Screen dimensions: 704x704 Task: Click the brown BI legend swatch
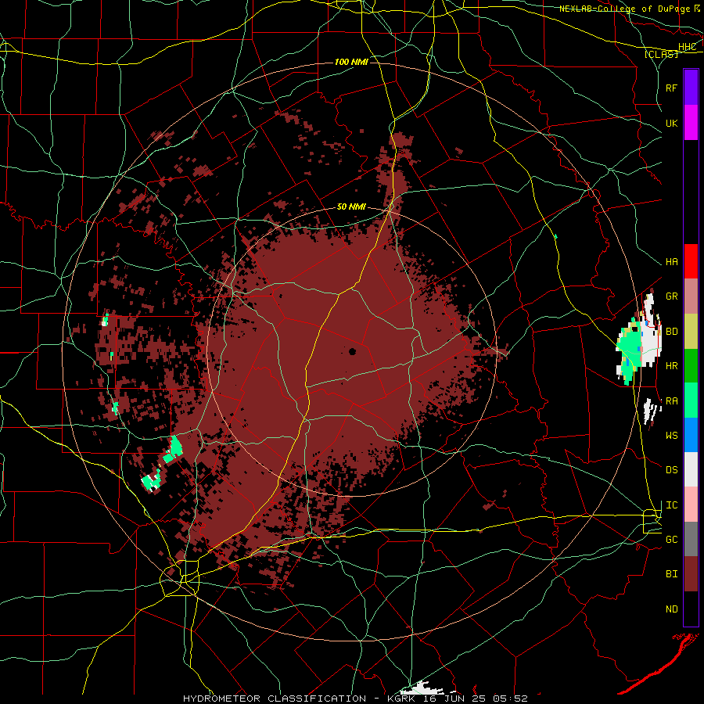point(691,574)
